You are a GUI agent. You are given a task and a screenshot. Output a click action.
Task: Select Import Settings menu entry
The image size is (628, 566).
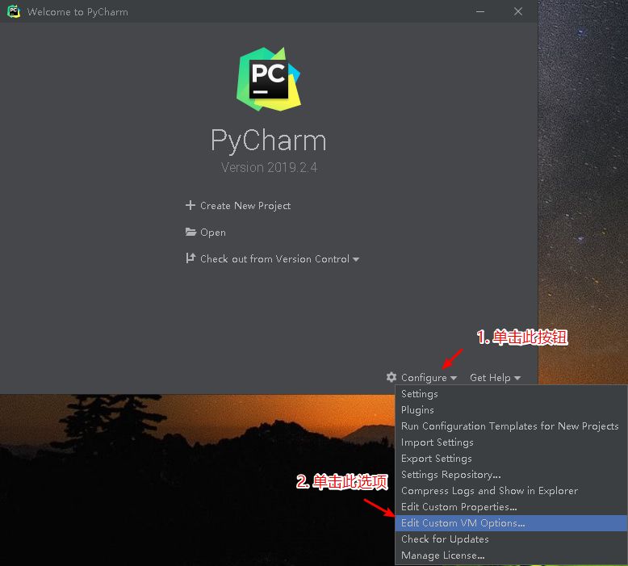(437, 442)
